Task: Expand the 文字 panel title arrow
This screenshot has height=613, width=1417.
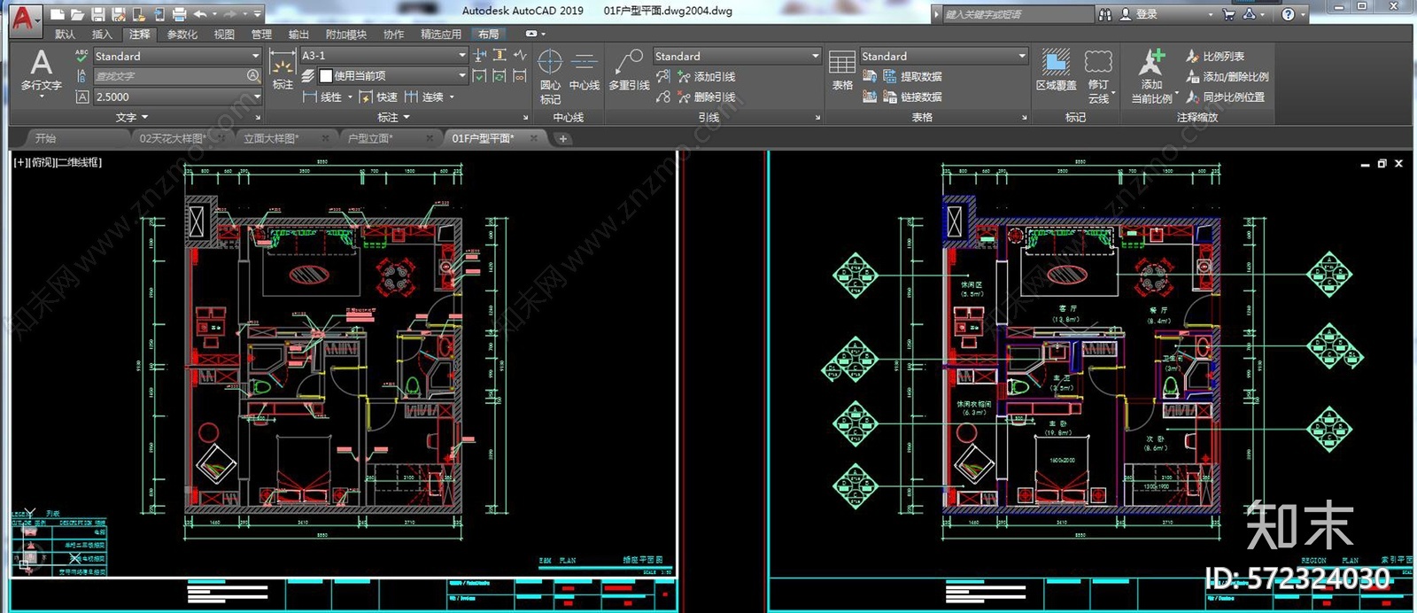Action: (144, 117)
